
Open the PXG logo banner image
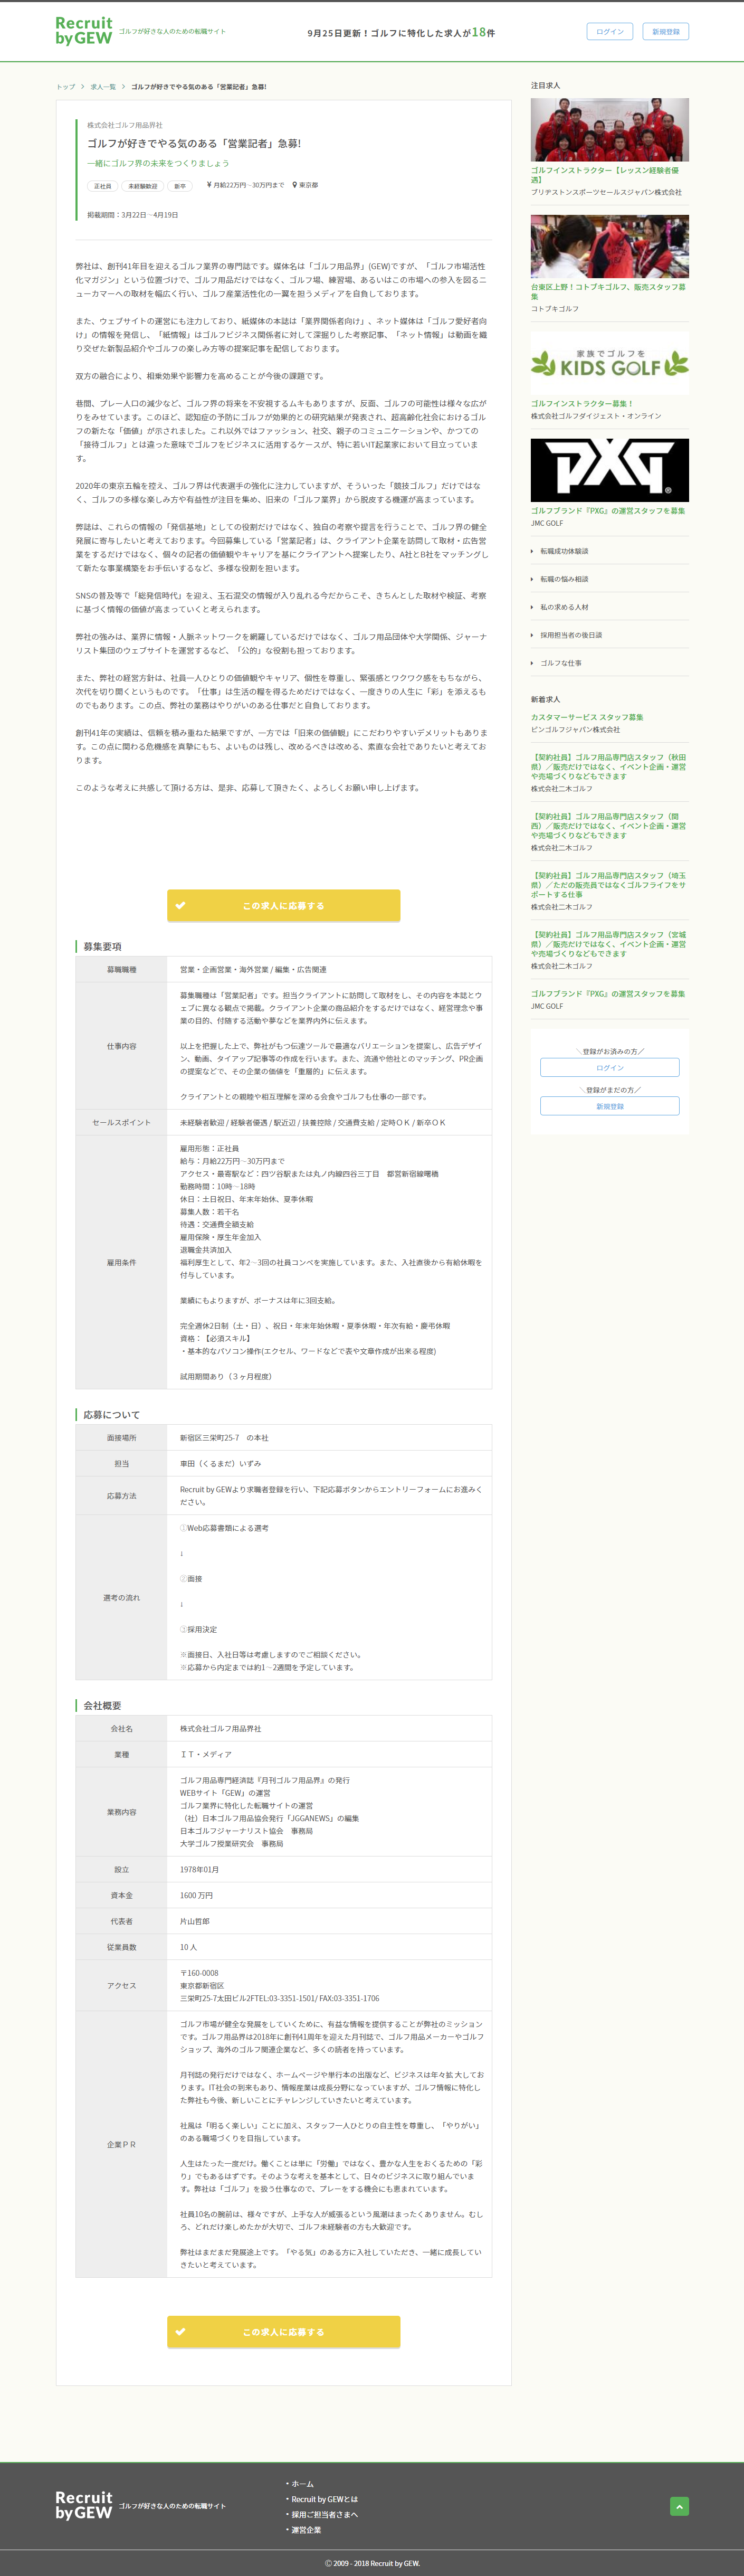(609, 470)
